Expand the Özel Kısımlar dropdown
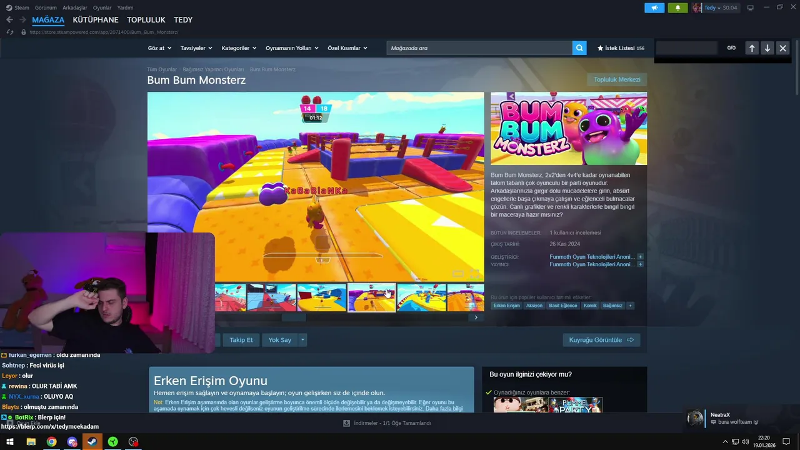The width and height of the screenshot is (800, 450). tap(347, 48)
